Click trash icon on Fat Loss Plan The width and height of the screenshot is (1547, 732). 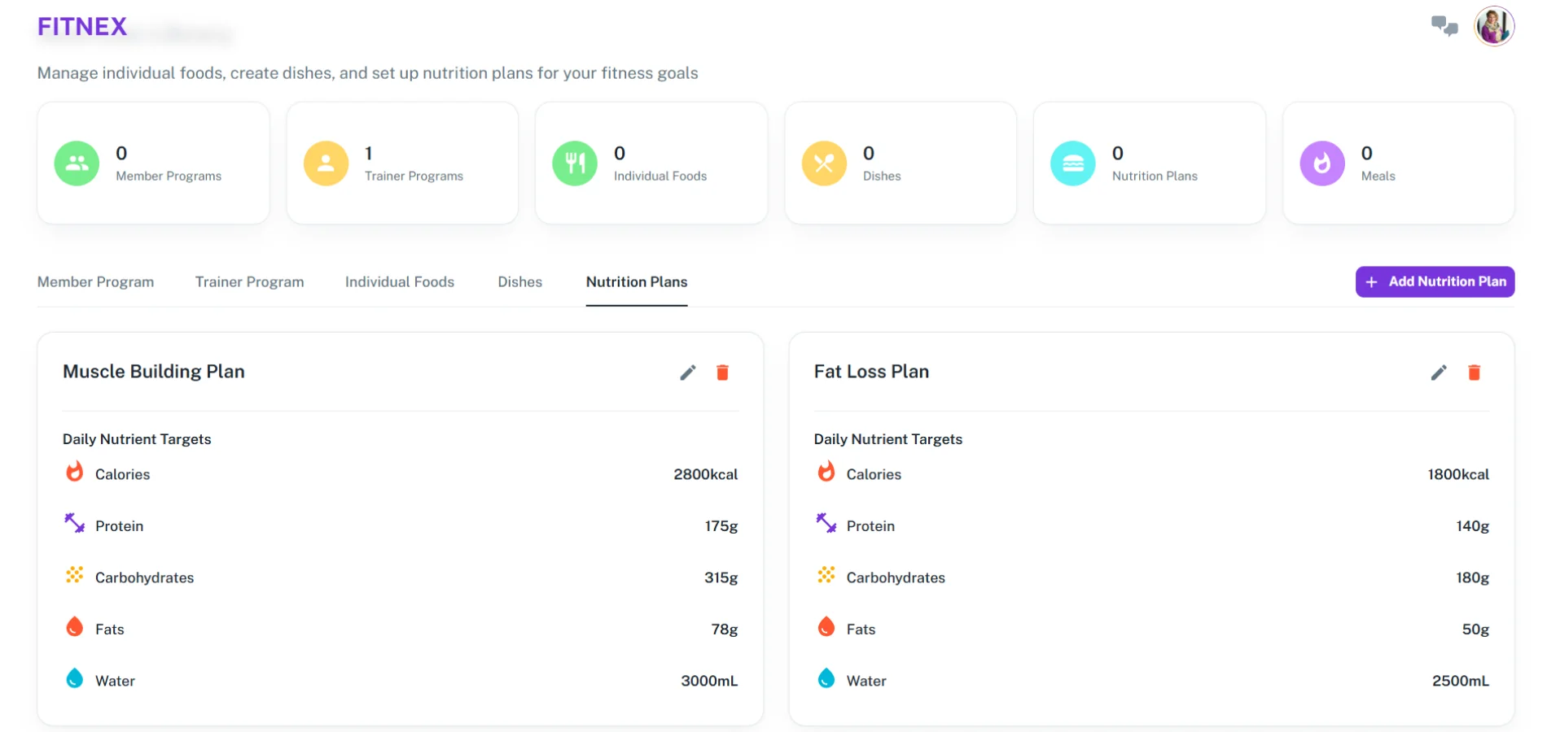[1474, 373]
